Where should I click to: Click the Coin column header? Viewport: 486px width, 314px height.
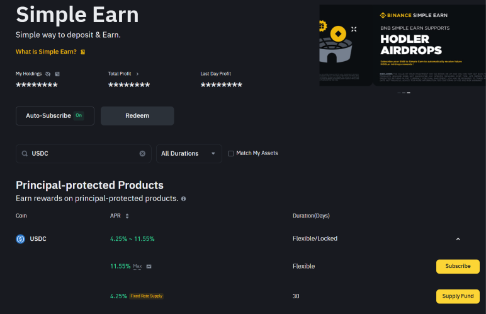[21, 216]
